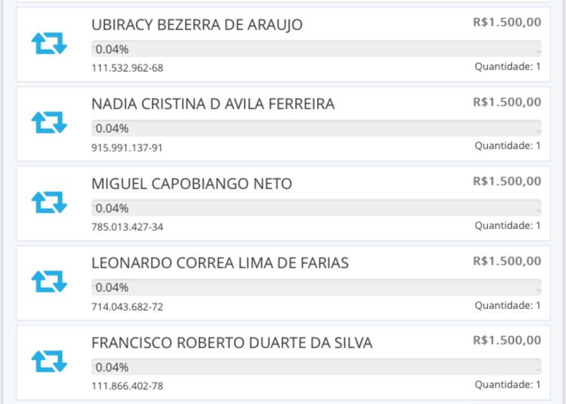Click the retweet icon beside Francisco Roberto Duarte da Silva

[49, 361]
